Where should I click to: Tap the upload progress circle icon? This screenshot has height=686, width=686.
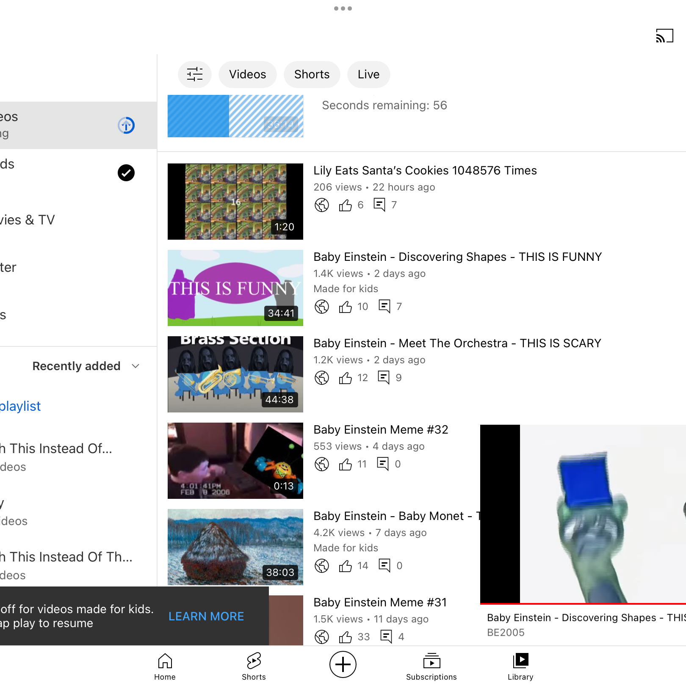point(126,125)
